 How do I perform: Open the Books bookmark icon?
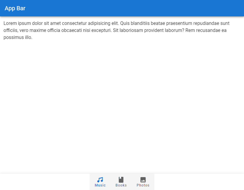point(121,179)
